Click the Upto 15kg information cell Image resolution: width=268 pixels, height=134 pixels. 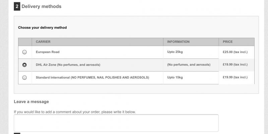click(175, 77)
